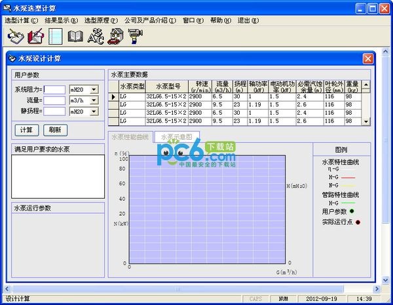393x305 pixels.
Task: Minimize the 水泵选型计算 main window
Action: click(360, 9)
